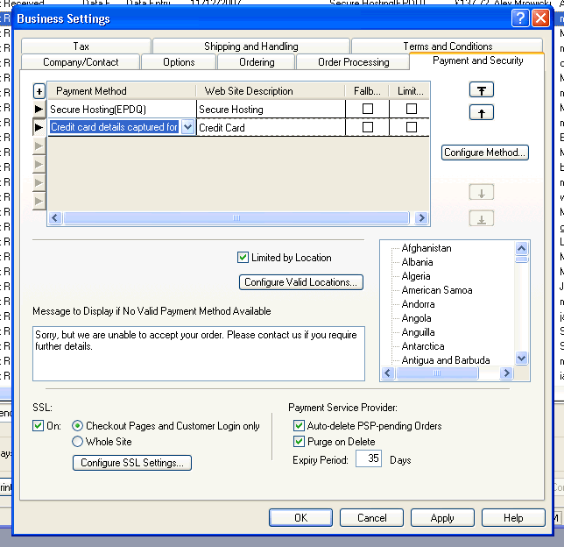Click the add row plus icon
Viewport: 564px width, 547px height.
(39, 91)
